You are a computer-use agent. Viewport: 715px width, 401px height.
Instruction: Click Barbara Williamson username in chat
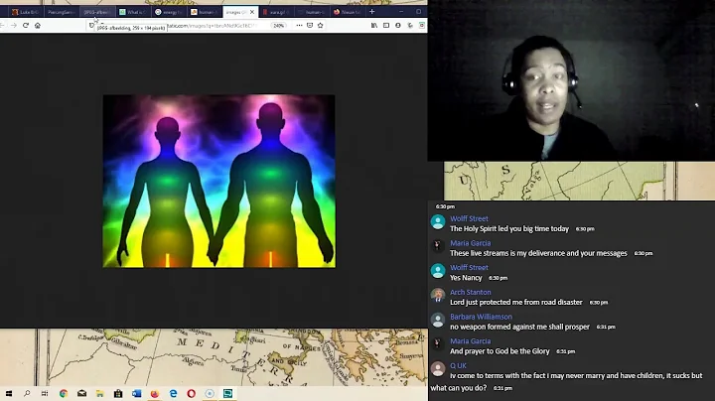[x=481, y=317]
